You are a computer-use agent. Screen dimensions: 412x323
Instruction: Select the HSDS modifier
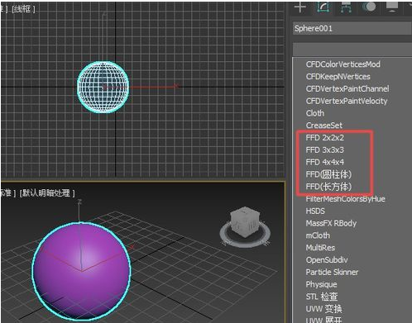[315, 211]
